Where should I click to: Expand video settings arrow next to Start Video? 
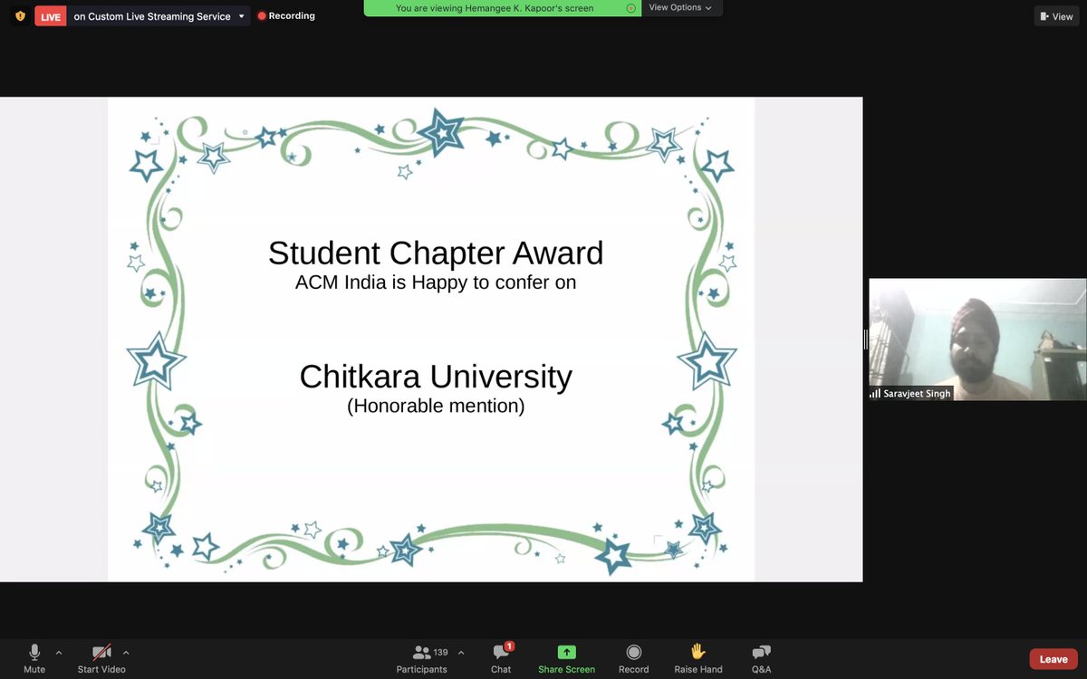126,652
